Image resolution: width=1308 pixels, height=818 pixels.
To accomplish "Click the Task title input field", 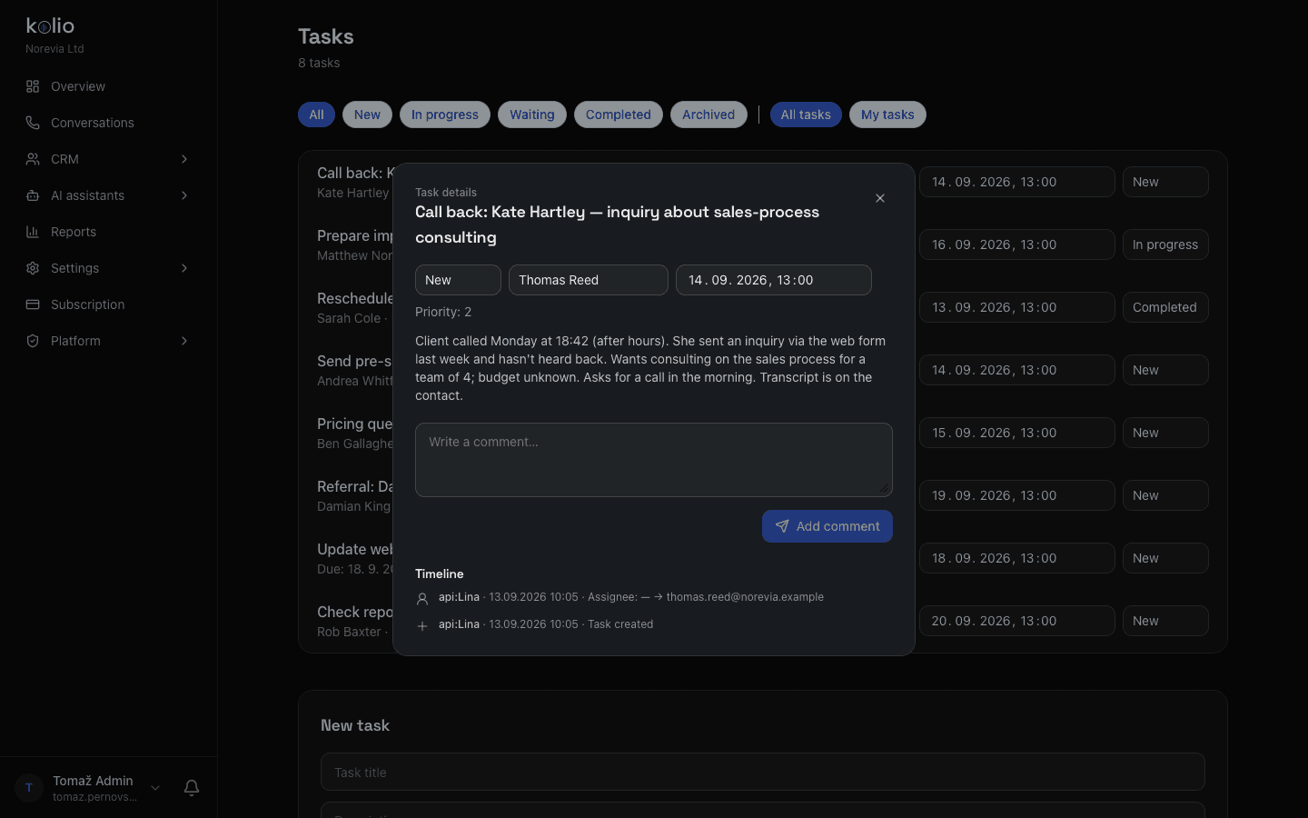I will tap(763, 772).
